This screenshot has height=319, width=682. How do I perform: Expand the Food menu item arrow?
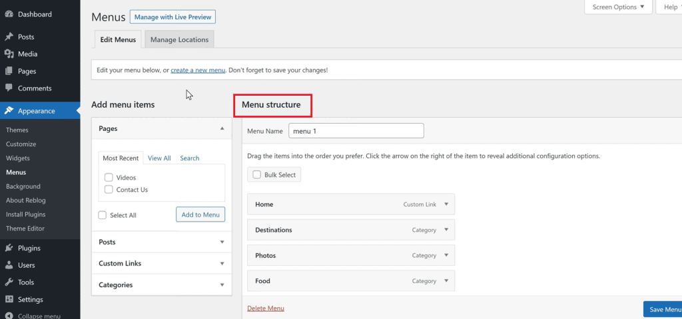pyautogui.click(x=446, y=281)
